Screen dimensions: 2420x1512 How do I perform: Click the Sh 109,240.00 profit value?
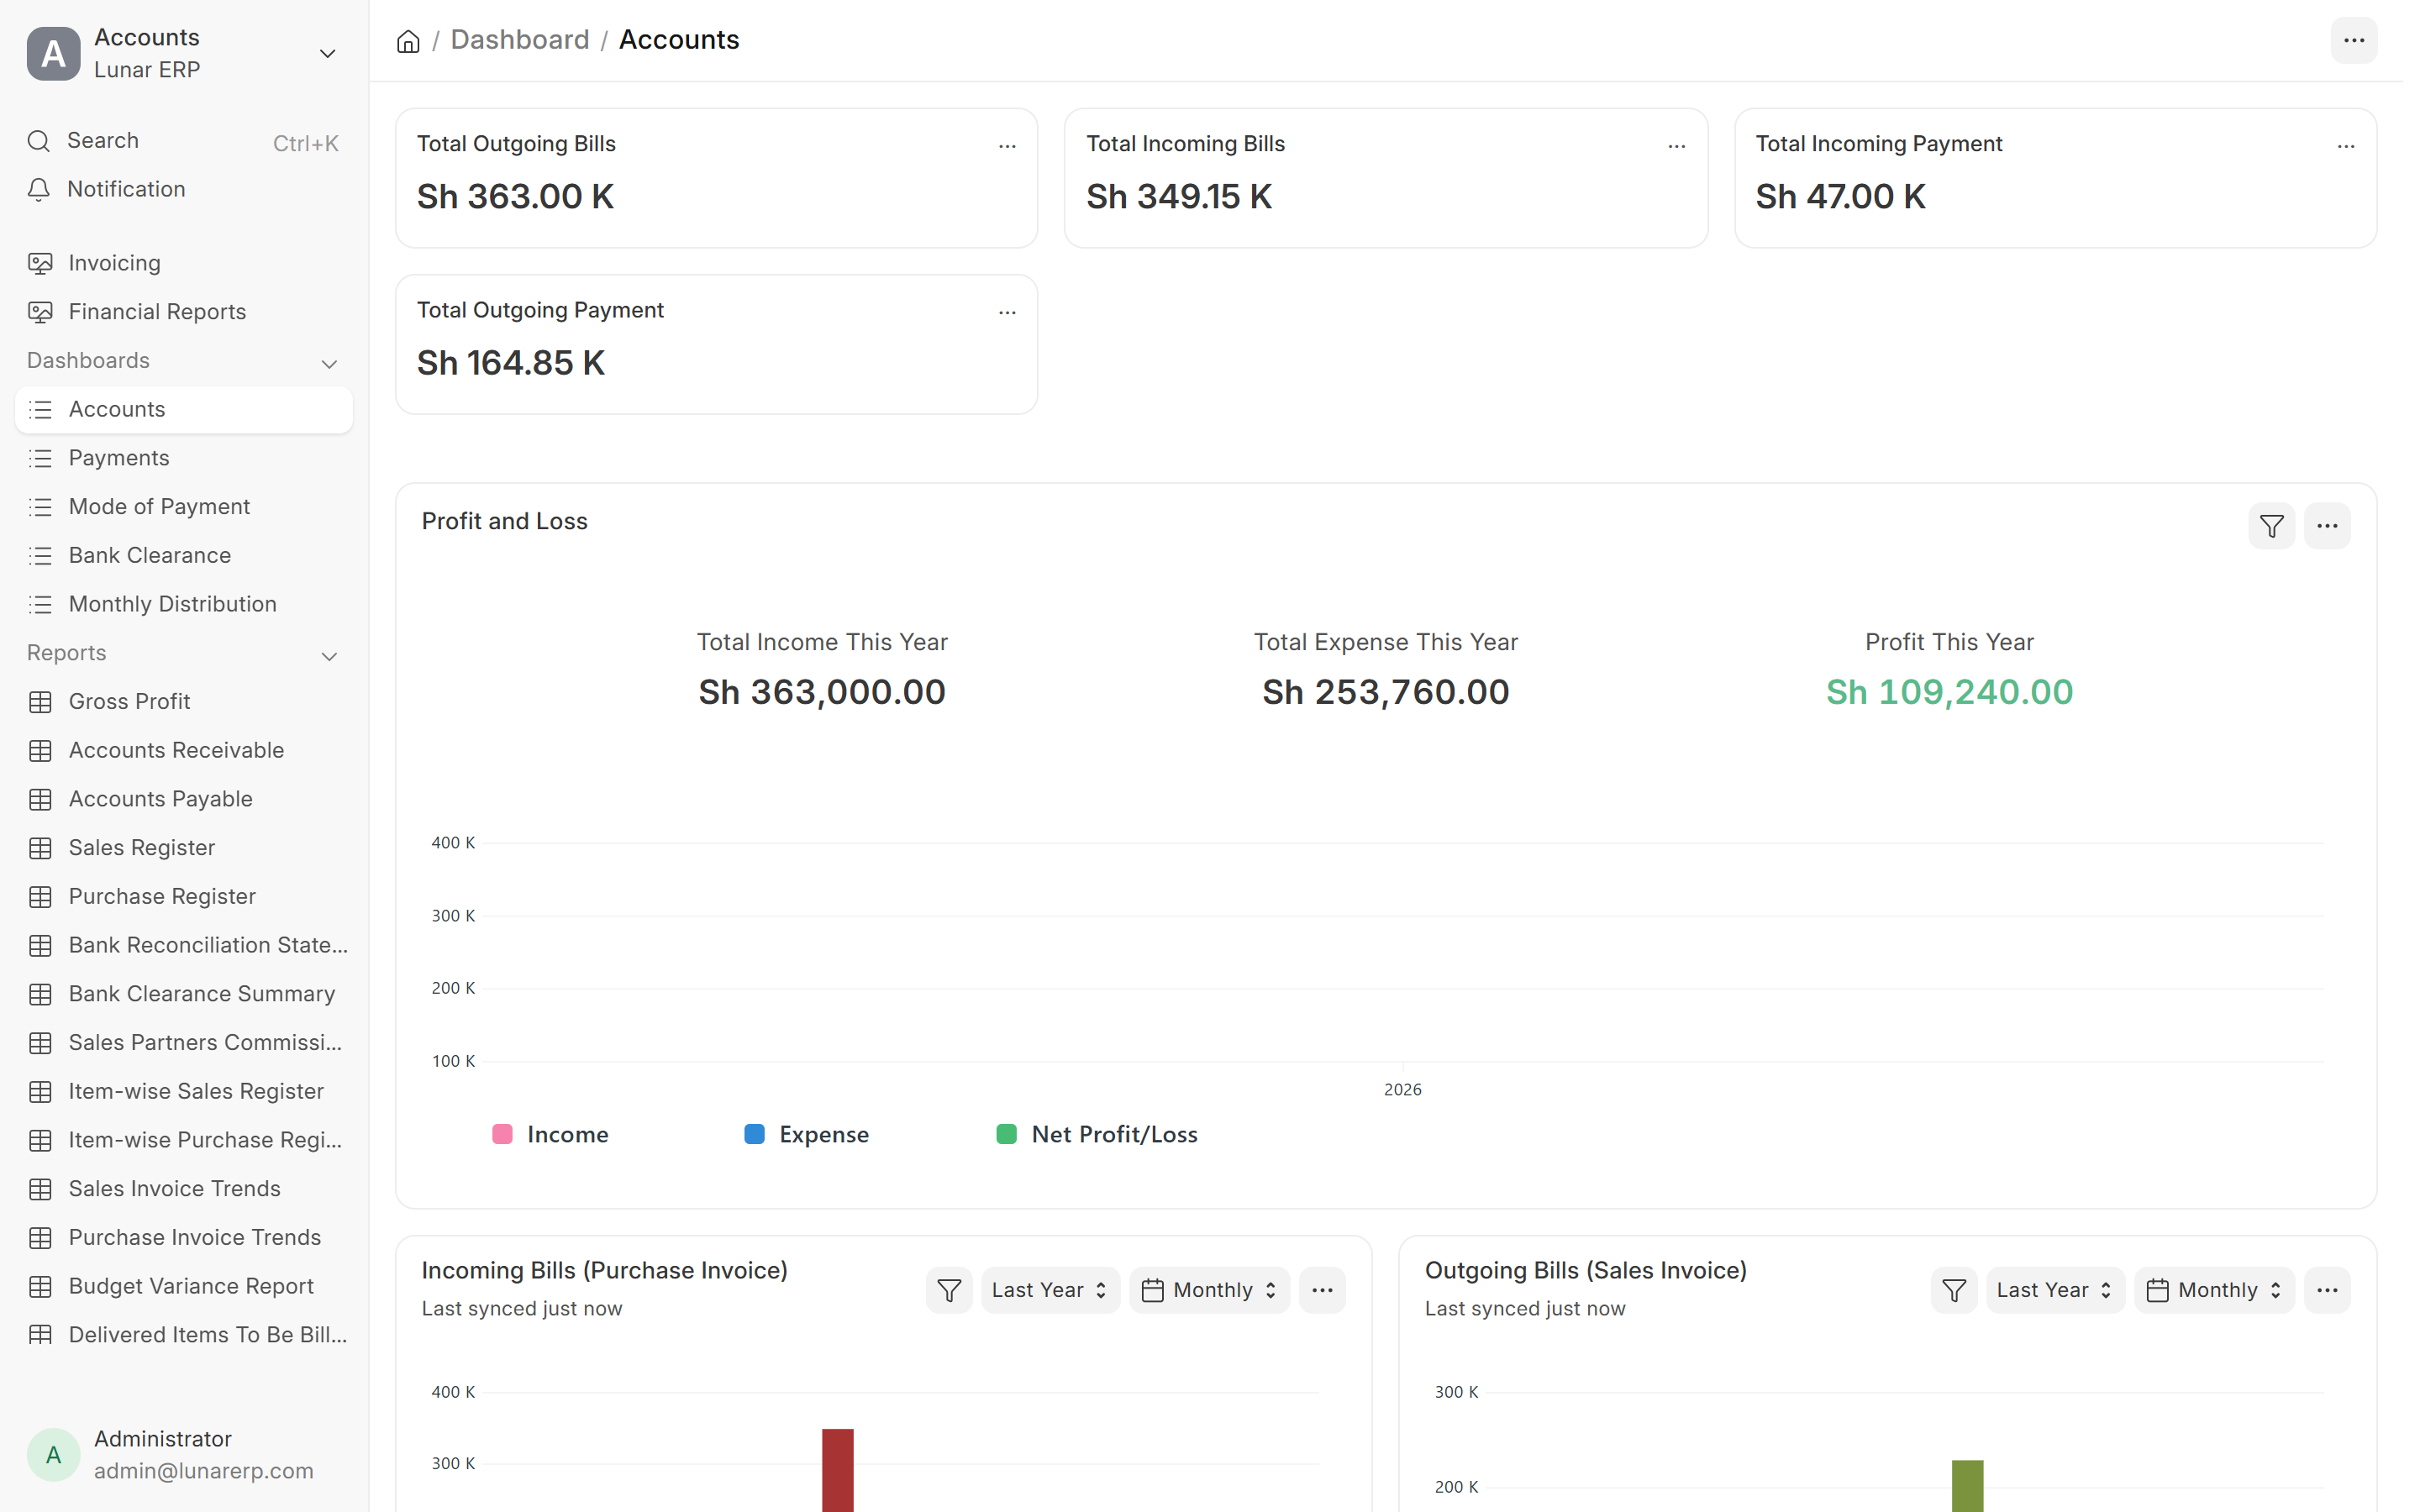[1949, 692]
